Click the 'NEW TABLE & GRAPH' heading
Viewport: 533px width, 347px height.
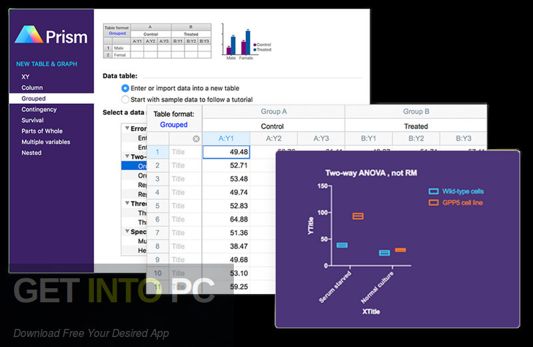click(47, 63)
